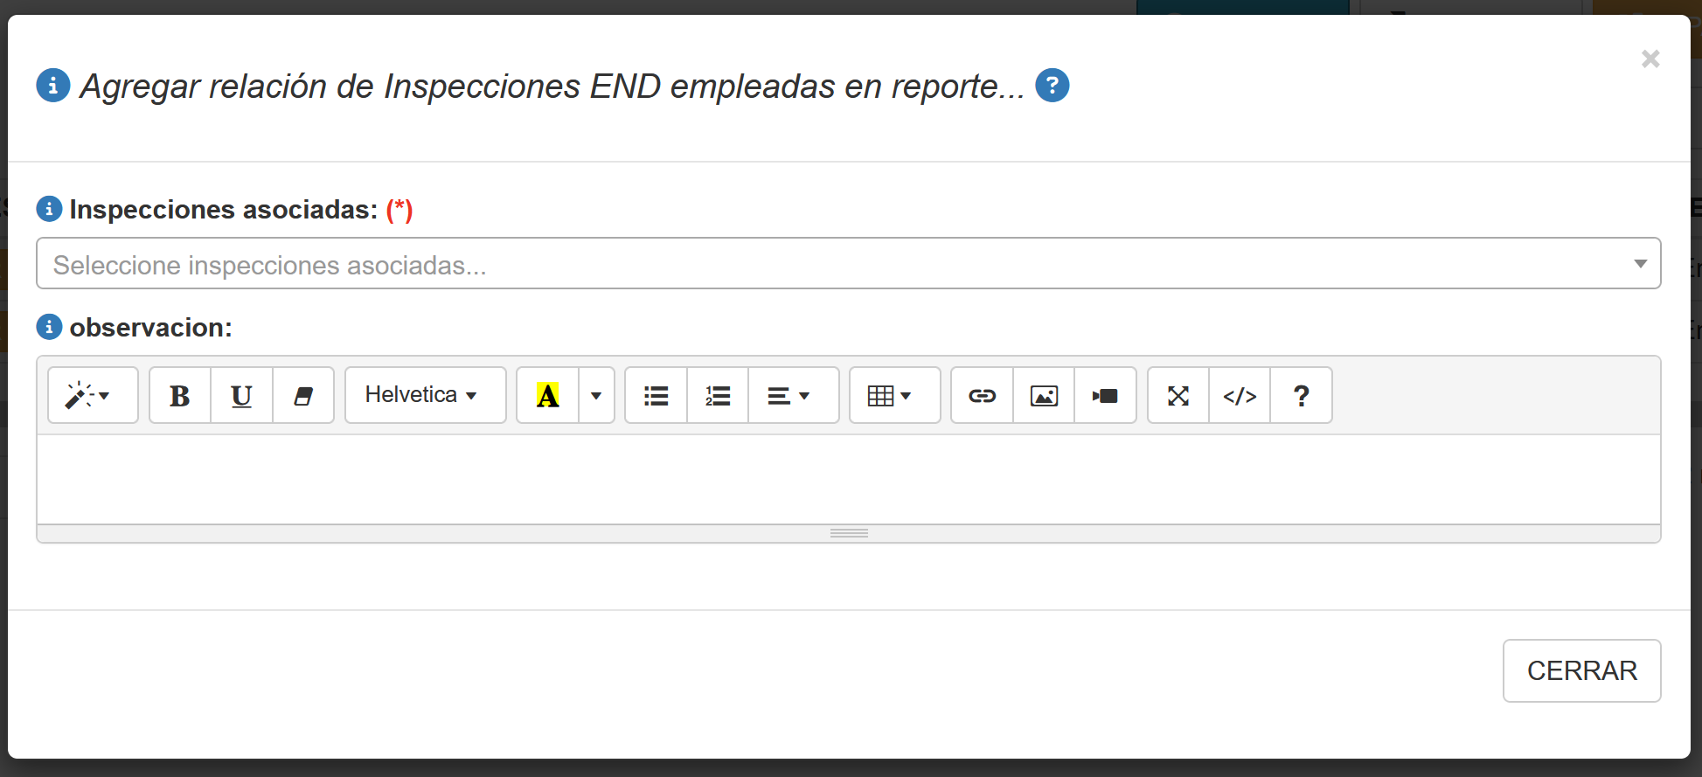Image resolution: width=1702 pixels, height=777 pixels.
Task: Toggle the code view button
Action: coord(1240,396)
